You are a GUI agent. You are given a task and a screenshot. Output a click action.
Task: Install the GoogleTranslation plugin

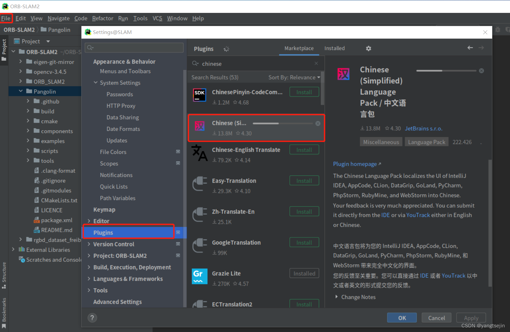304,242
